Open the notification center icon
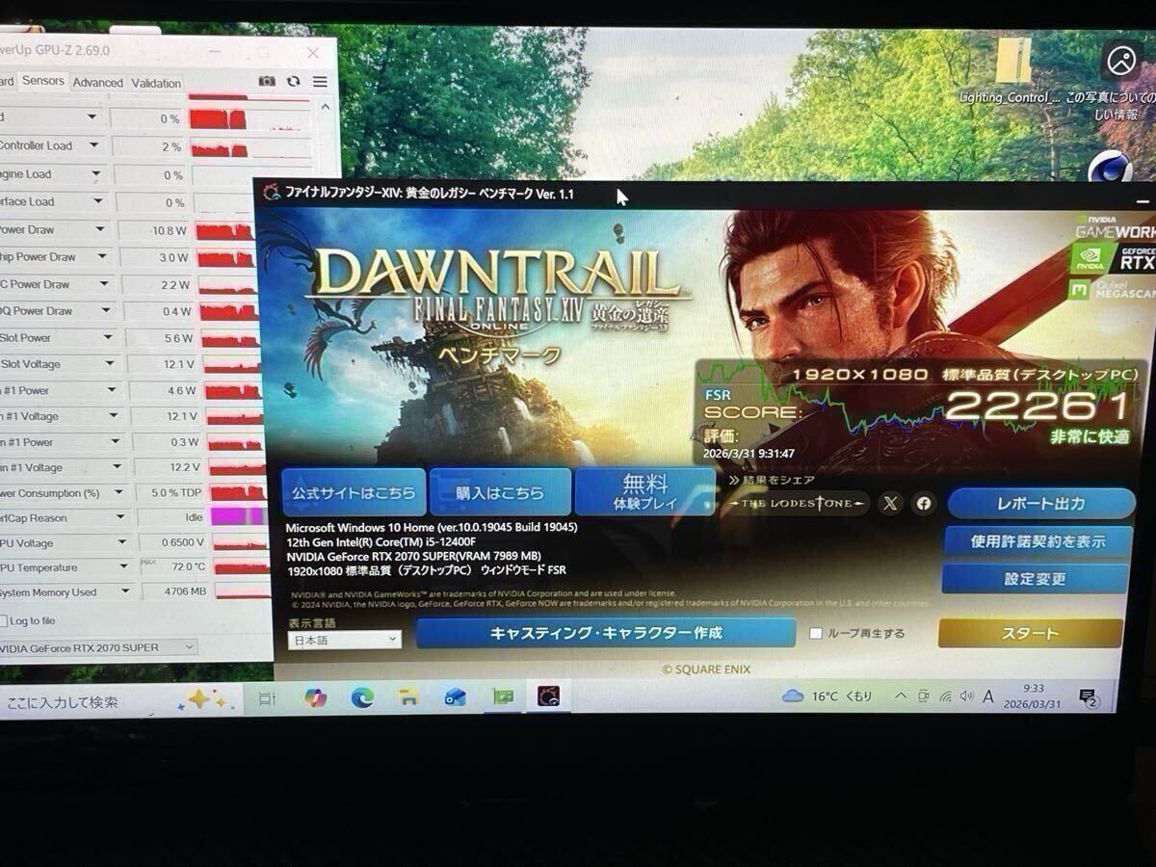The width and height of the screenshot is (1156, 867). coord(1089,697)
